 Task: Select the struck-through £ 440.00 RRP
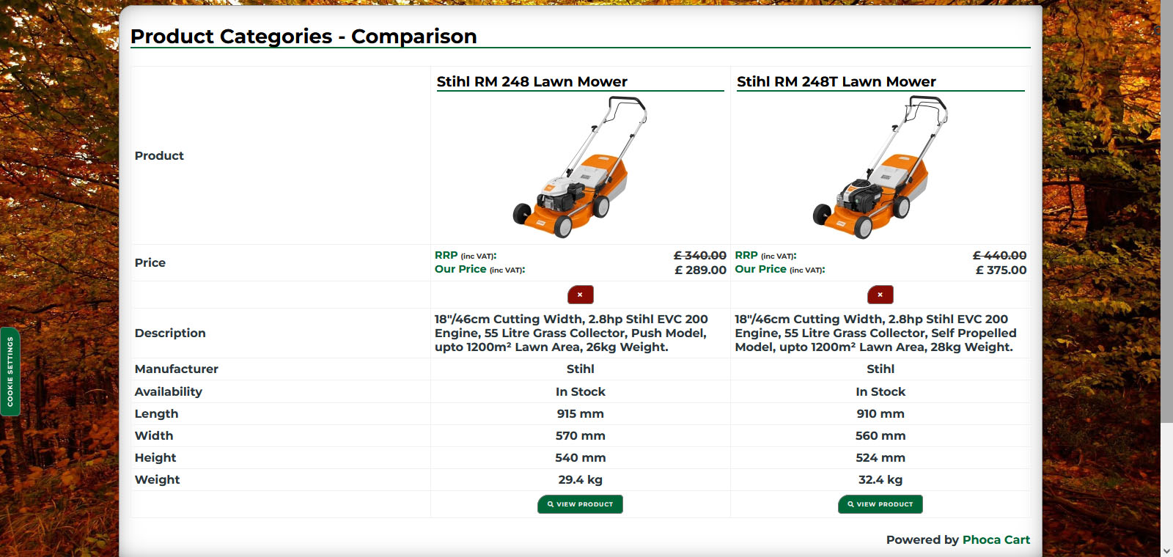coord(1000,256)
